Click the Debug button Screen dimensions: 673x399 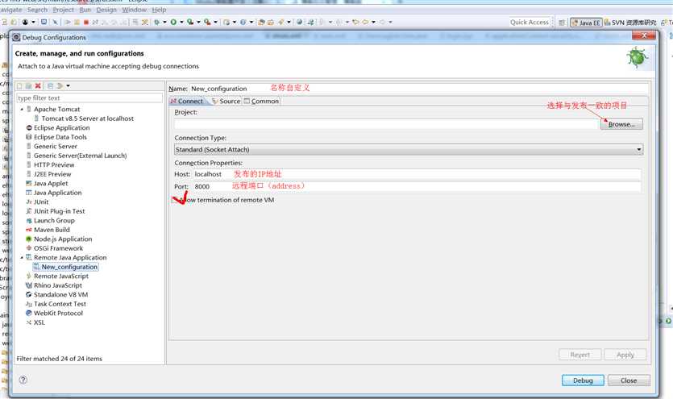[583, 380]
